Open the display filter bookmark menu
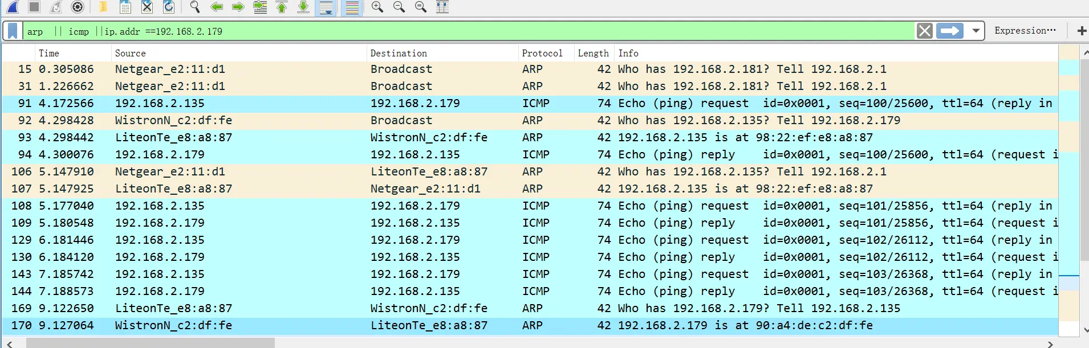Viewport: 1089px width, 348px height. [x=13, y=31]
